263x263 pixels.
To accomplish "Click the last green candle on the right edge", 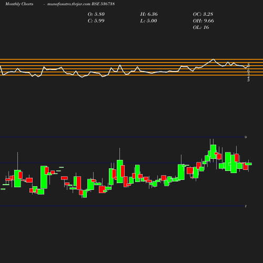I will click(248, 164).
